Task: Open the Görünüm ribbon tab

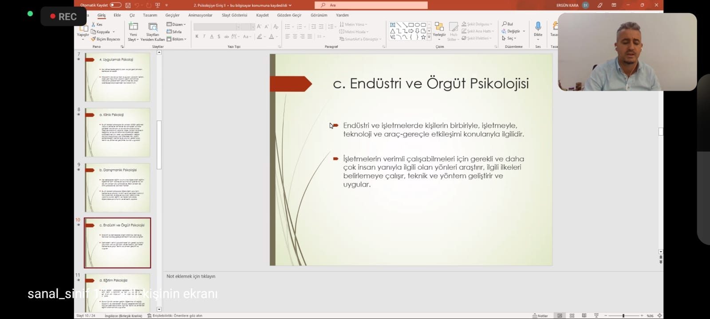Action: pos(319,15)
